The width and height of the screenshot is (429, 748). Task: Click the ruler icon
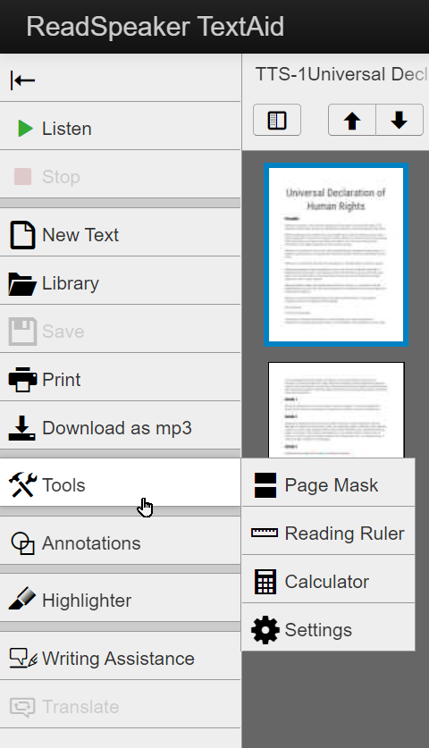coord(265,533)
